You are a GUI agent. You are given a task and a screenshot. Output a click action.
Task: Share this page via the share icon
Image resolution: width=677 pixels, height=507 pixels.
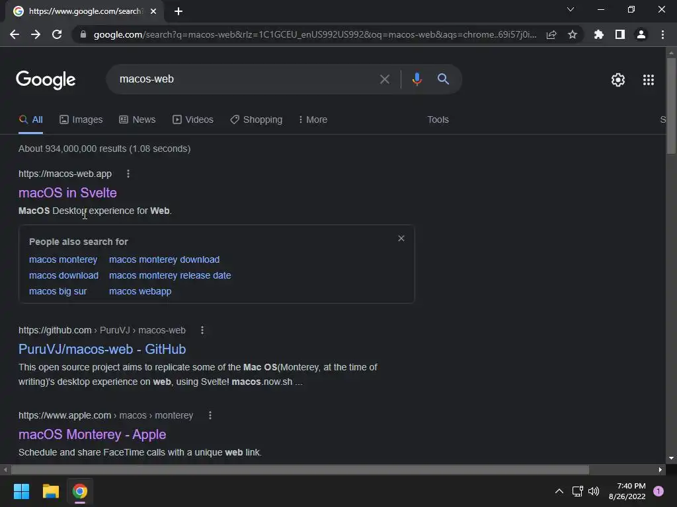click(551, 34)
